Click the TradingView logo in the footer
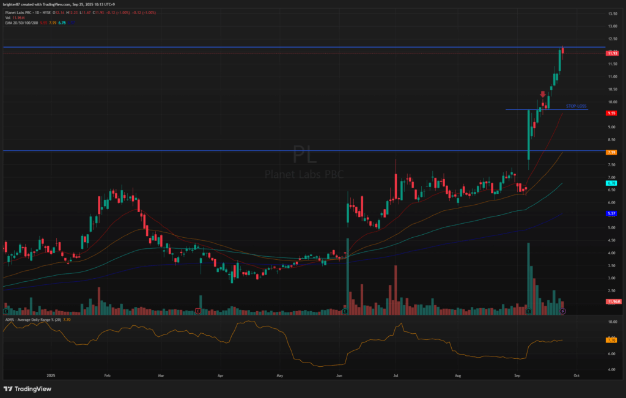 28,389
